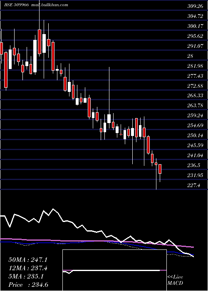Click the 5MA : 235.1 readout
The height and width of the screenshot is (291, 208).
pos(26,276)
